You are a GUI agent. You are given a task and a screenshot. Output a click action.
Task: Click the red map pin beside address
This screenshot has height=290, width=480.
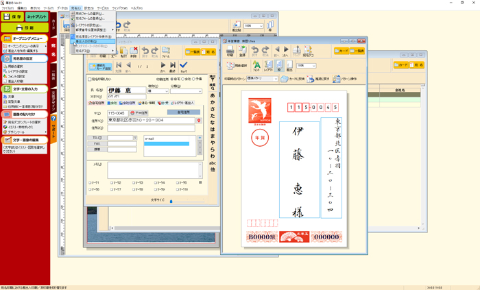pyautogui.click(x=199, y=121)
